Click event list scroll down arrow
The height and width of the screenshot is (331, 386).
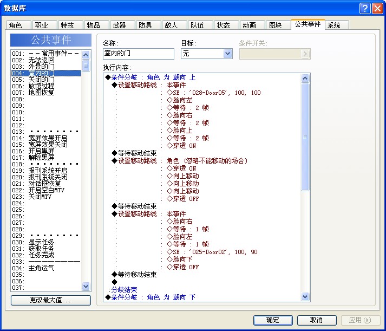click(86, 286)
